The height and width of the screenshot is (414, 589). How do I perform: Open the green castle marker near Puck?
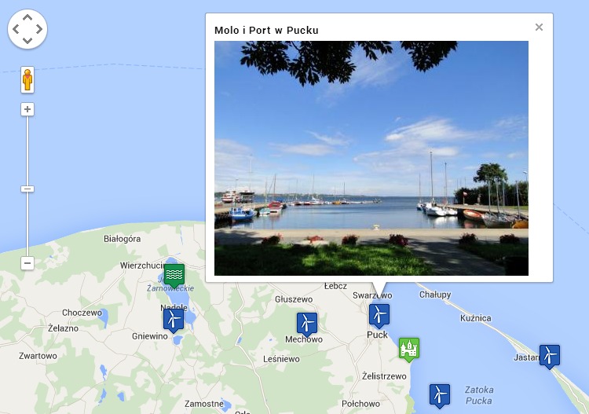409,350
